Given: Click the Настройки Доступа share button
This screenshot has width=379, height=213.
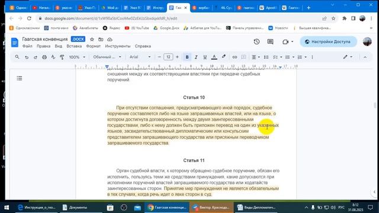Looking at the screenshot, I should [x=328, y=41].
